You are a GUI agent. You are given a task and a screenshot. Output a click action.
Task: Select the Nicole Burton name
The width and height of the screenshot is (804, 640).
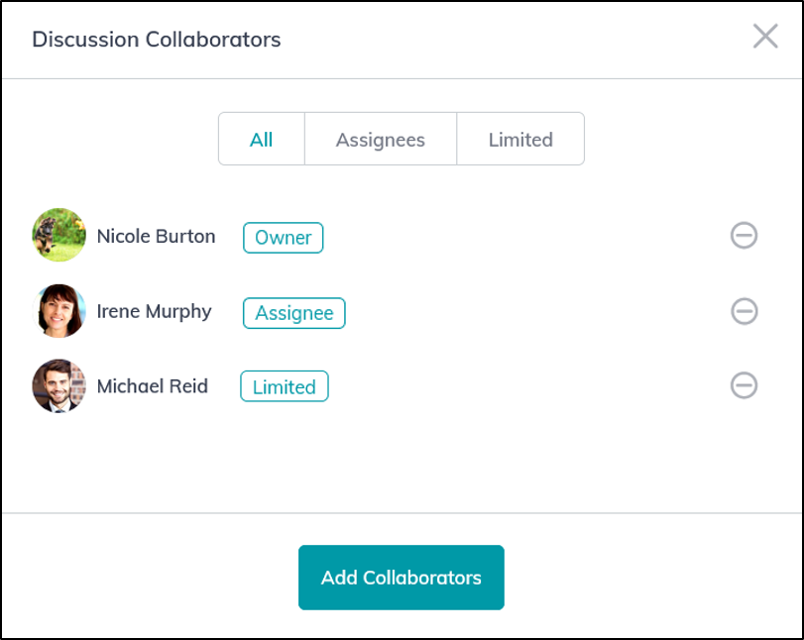pos(156,236)
